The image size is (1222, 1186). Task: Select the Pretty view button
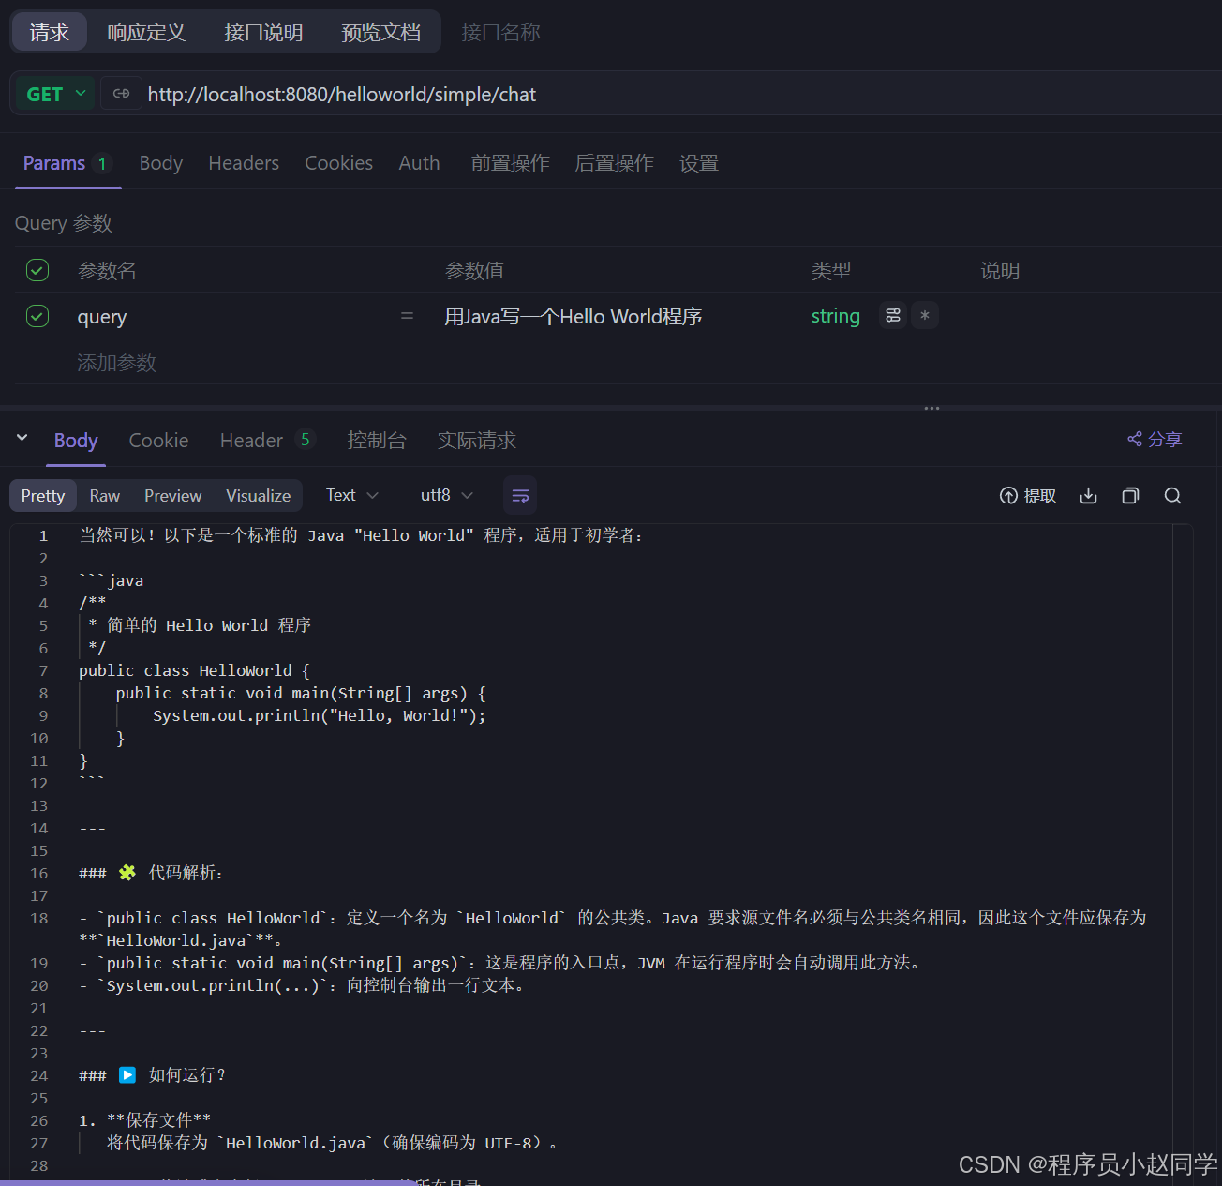point(43,495)
